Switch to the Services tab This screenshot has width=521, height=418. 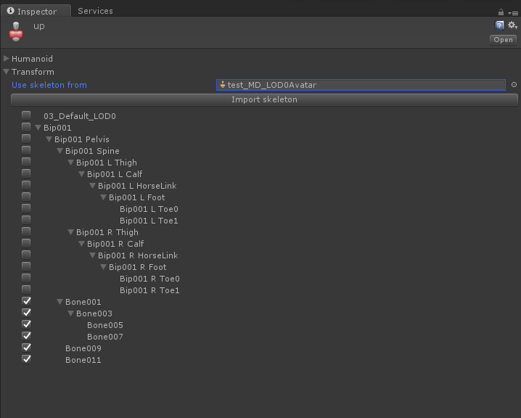[95, 11]
